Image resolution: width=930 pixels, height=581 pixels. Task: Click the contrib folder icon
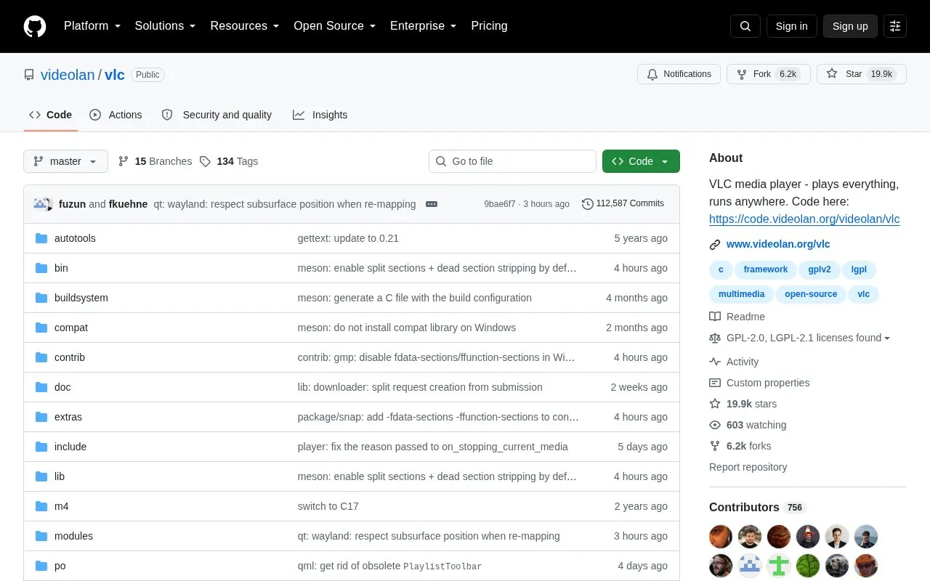point(41,357)
